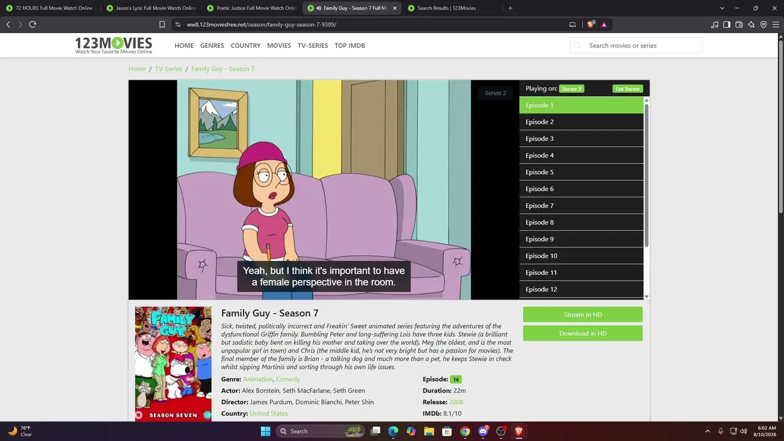Open the screen cast icon in address bar
This screenshot has height=441, width=784.
[x=573, y=24]
